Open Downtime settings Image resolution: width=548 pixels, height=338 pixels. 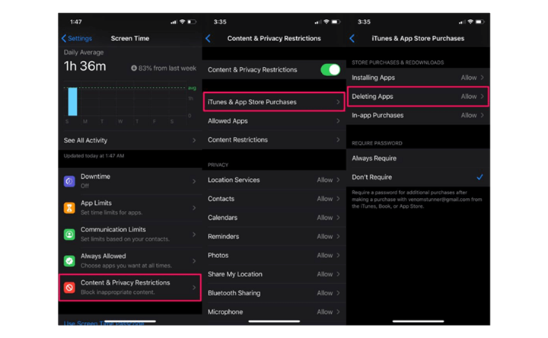pos(130,181)
